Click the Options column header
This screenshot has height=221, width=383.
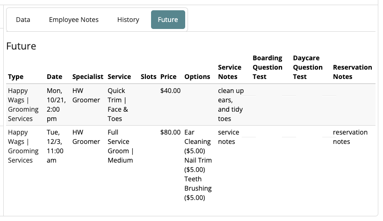click(x=197, y=77)
